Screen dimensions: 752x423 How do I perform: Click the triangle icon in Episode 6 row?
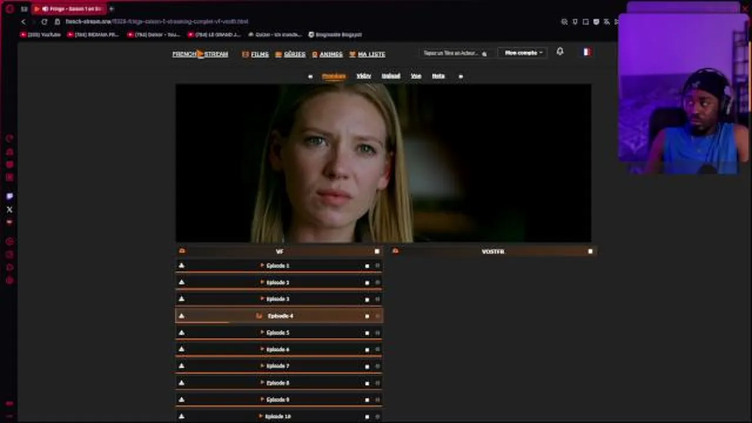coord(182,349)
